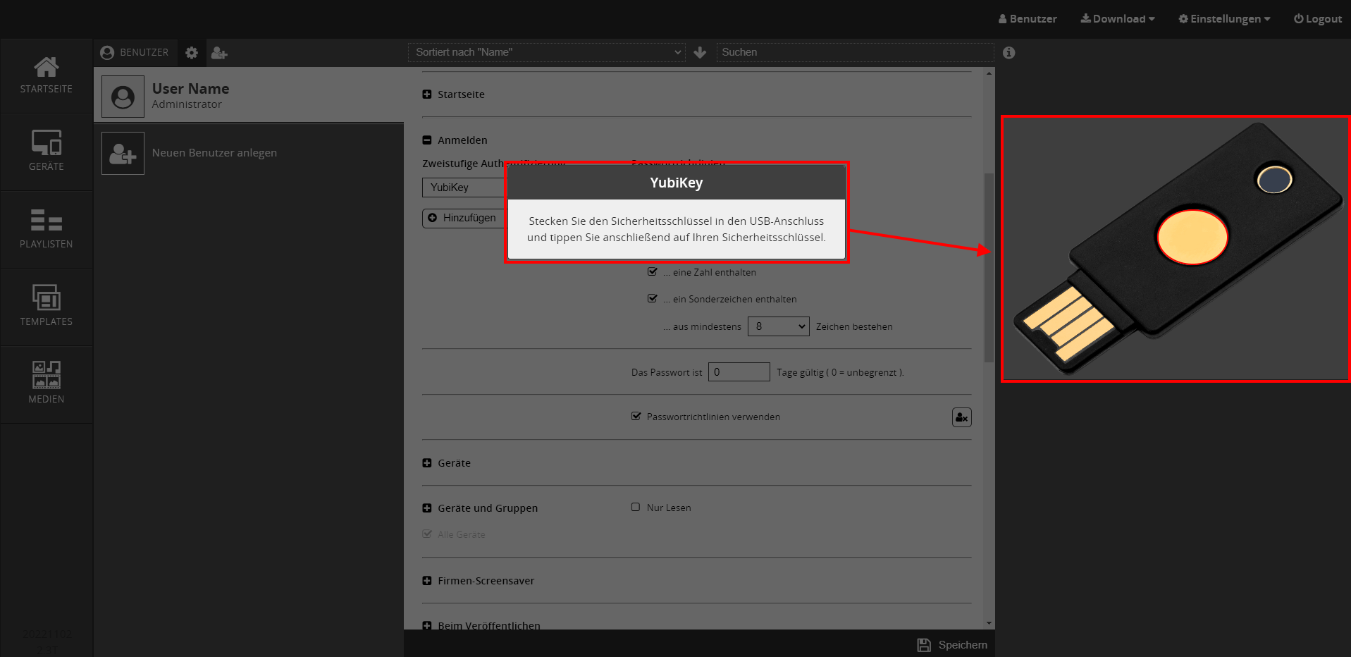
Task: Open Templates from the sidebar
Action: pos(47,306)
